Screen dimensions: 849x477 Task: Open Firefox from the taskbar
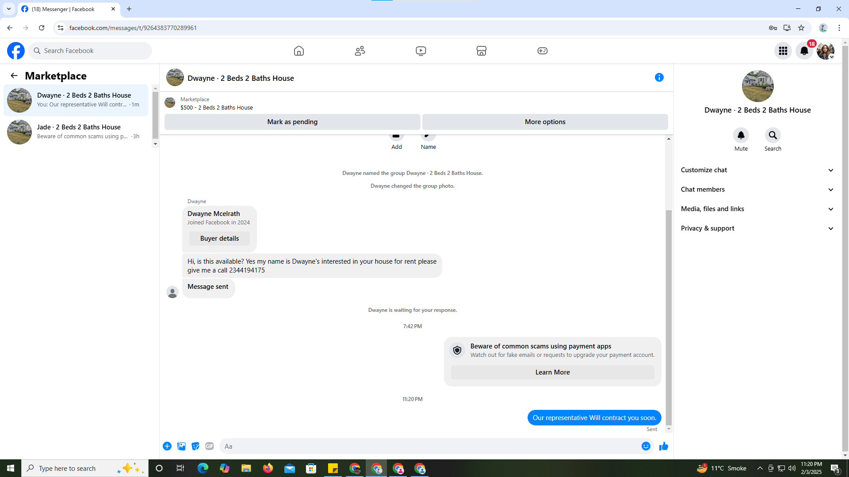pyautogui.click(x=268, y=468)
